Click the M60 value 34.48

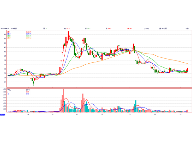tap(28, 38)
